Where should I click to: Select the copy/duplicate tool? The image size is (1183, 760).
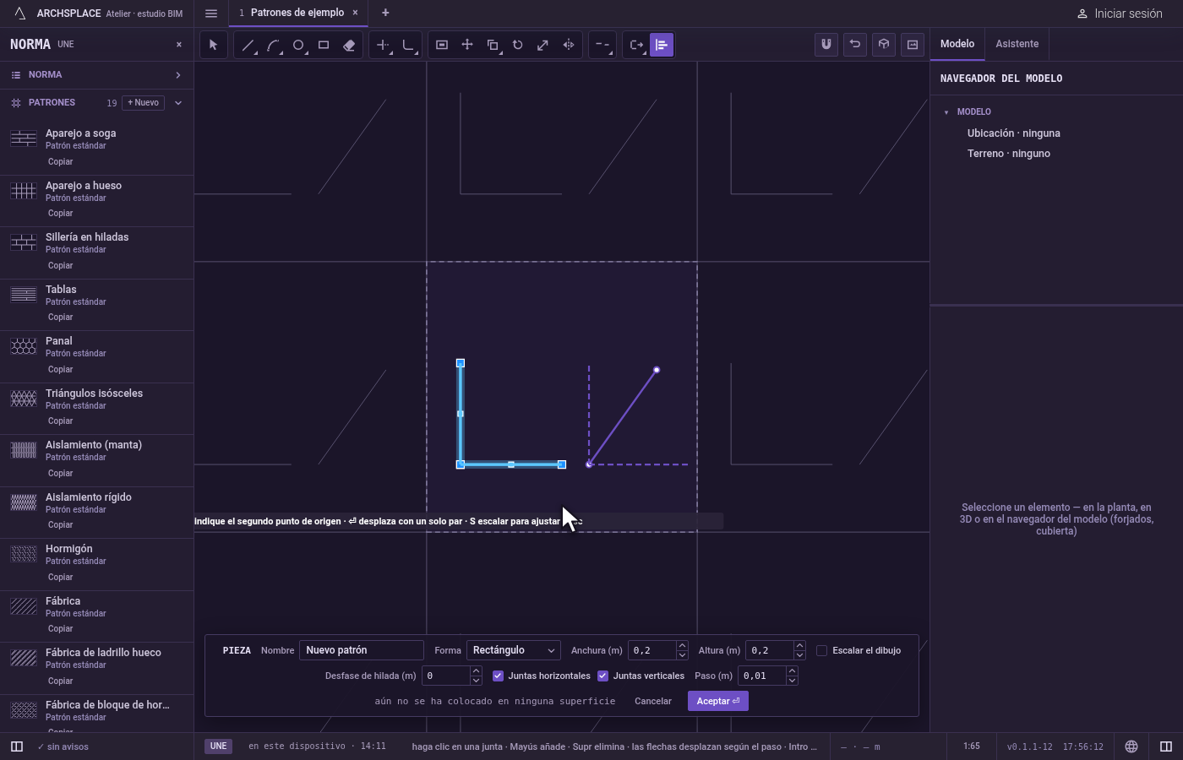tap(493, 45)
